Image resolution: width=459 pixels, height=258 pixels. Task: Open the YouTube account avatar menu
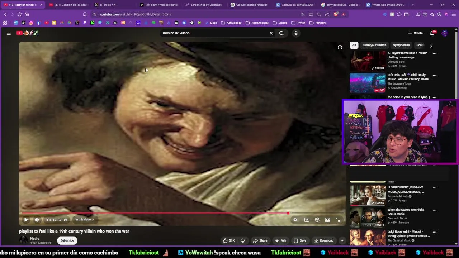point(445,33)
